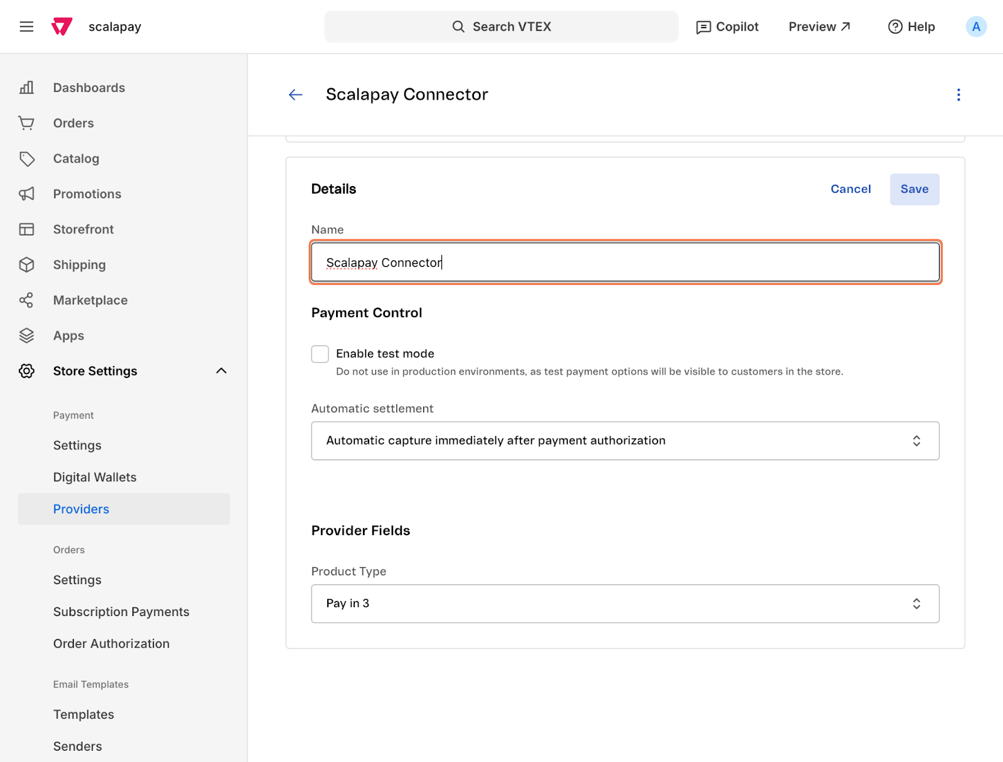Open the three-dot options menu
1003x762 pixels.
click(x=958, y=95)
